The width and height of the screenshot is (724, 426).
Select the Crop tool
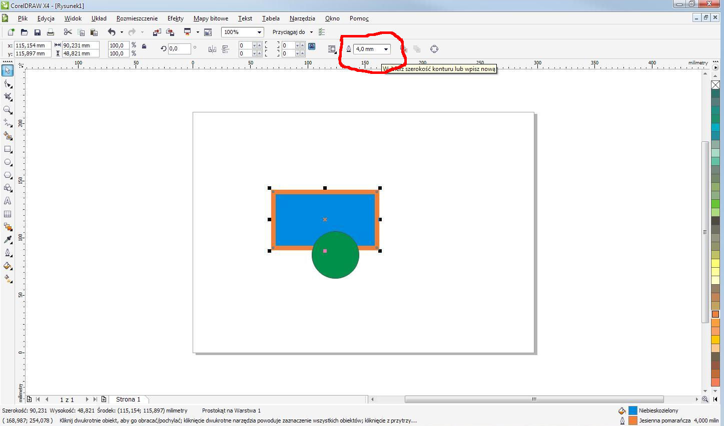(8, 96)
